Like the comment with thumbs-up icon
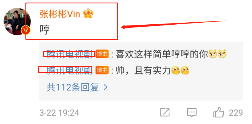The width and height of the screenshot is (252, 124). [219, 112]
